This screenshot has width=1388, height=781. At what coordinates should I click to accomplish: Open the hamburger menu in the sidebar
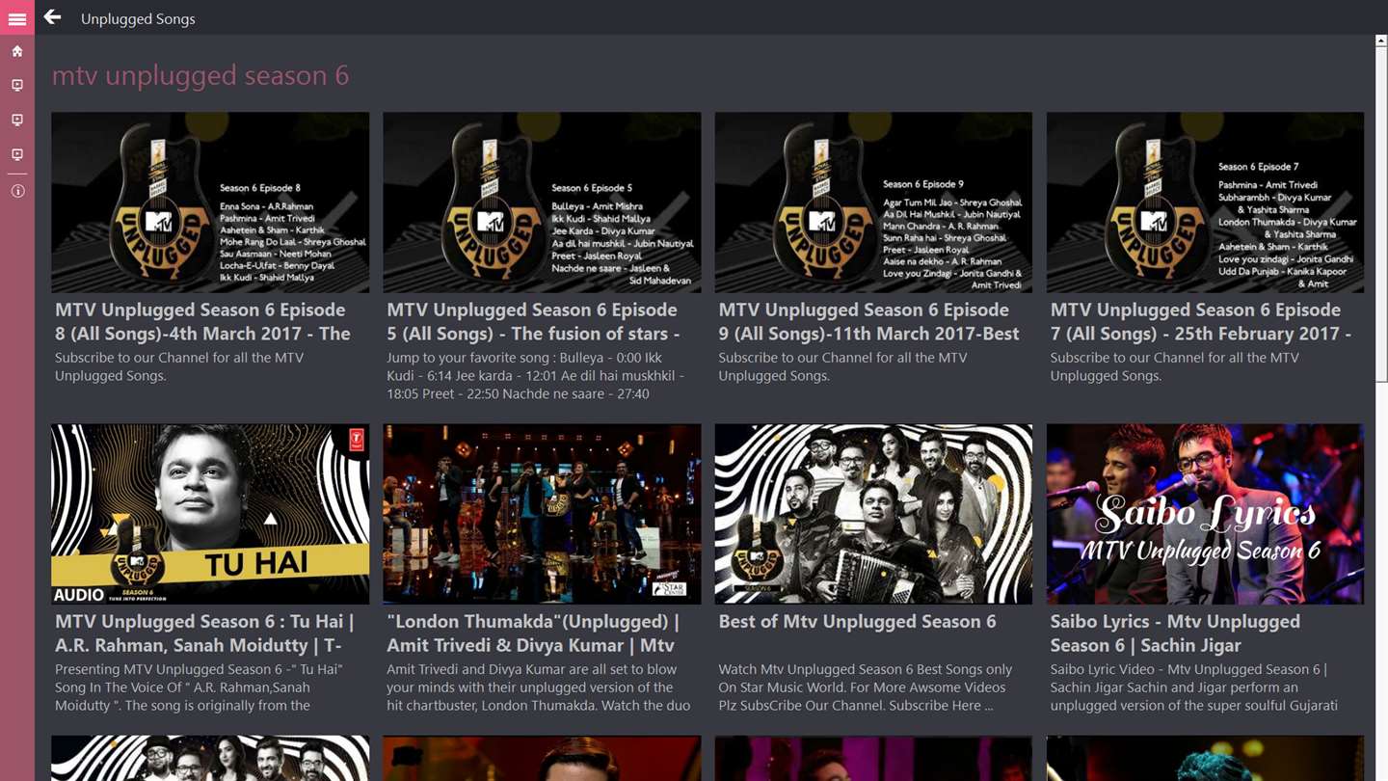click(x=17, y=18)
